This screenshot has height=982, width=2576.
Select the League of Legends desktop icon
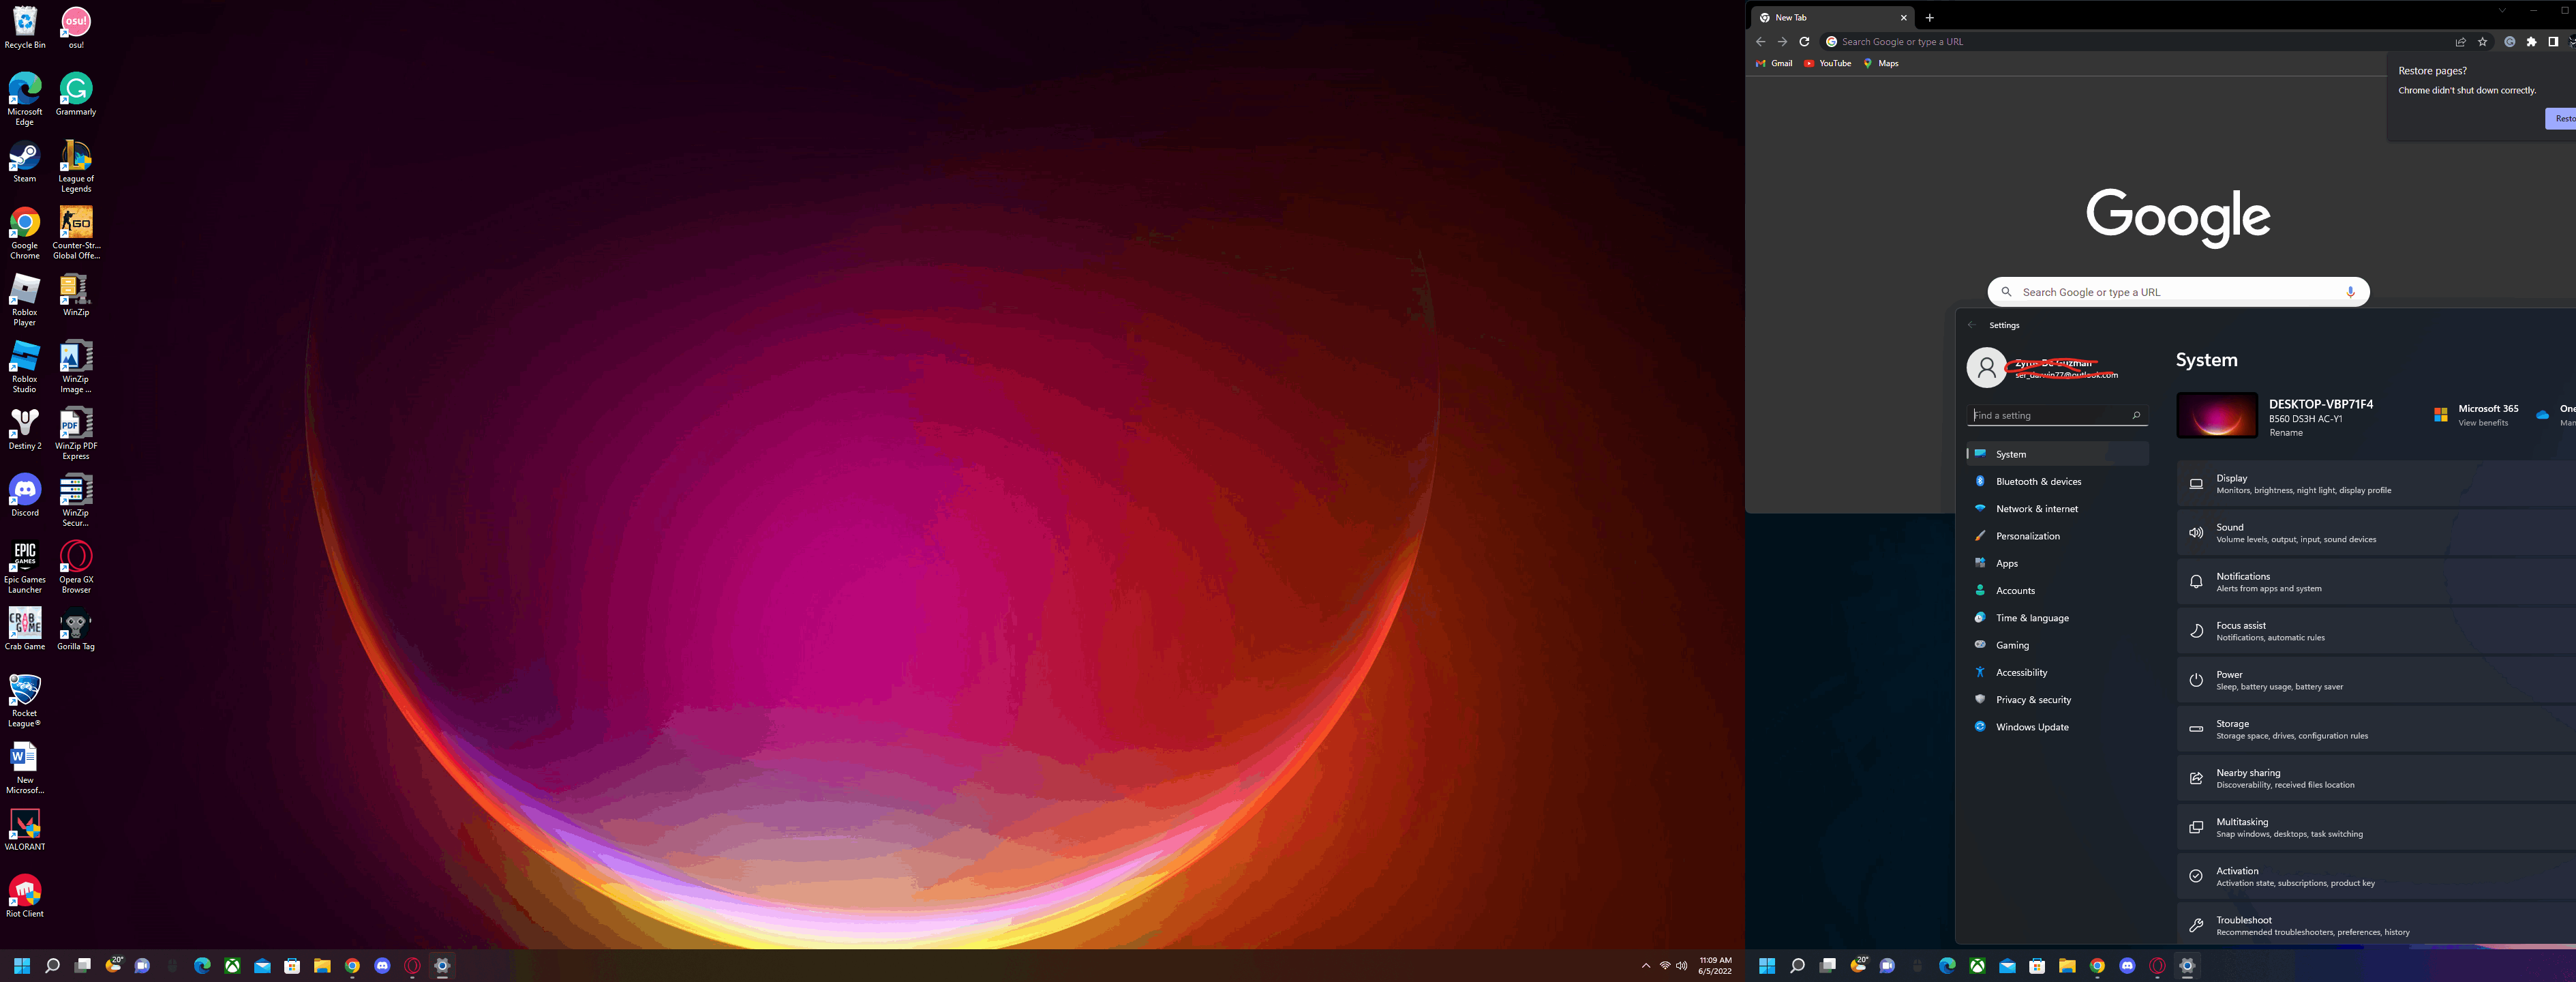click(x=76, y=166)
